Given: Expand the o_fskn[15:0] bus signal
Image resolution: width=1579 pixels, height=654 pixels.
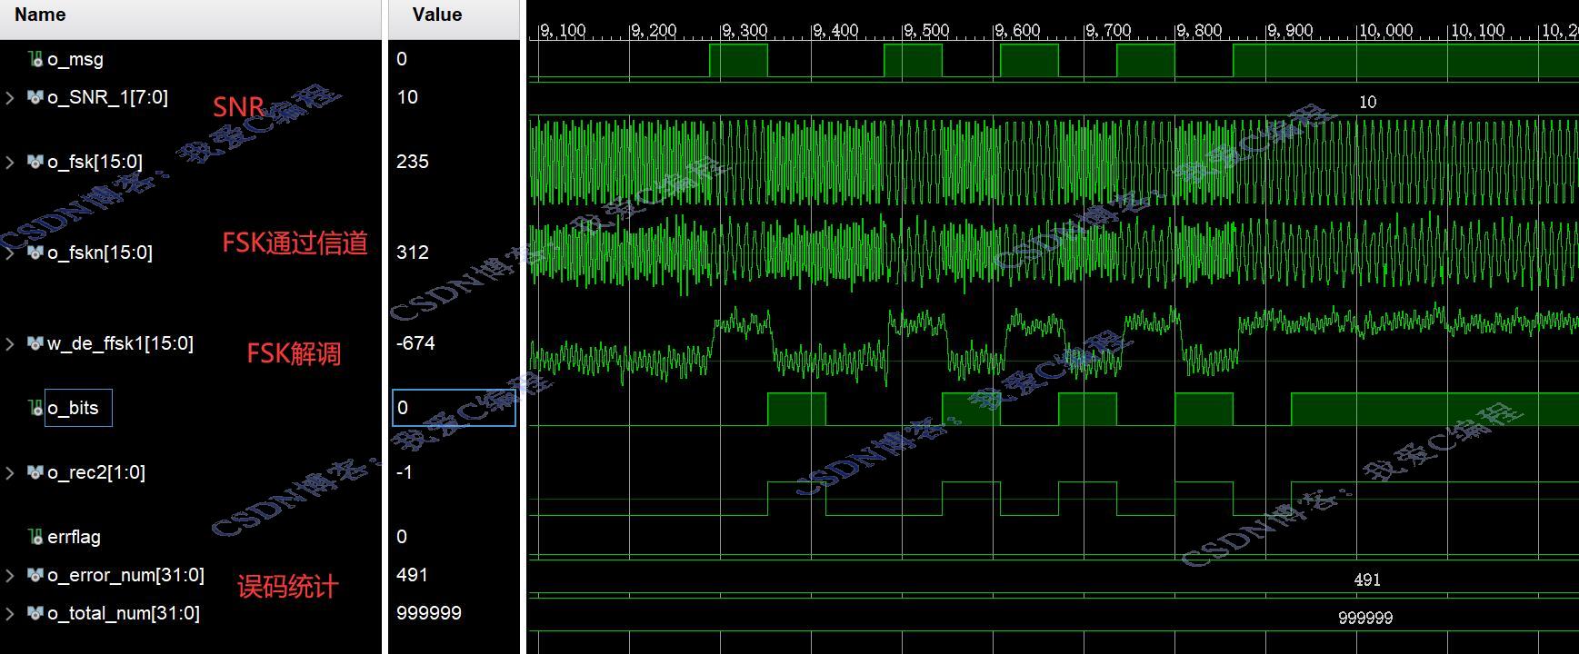Looking at the screenshot, I should 10,253.
